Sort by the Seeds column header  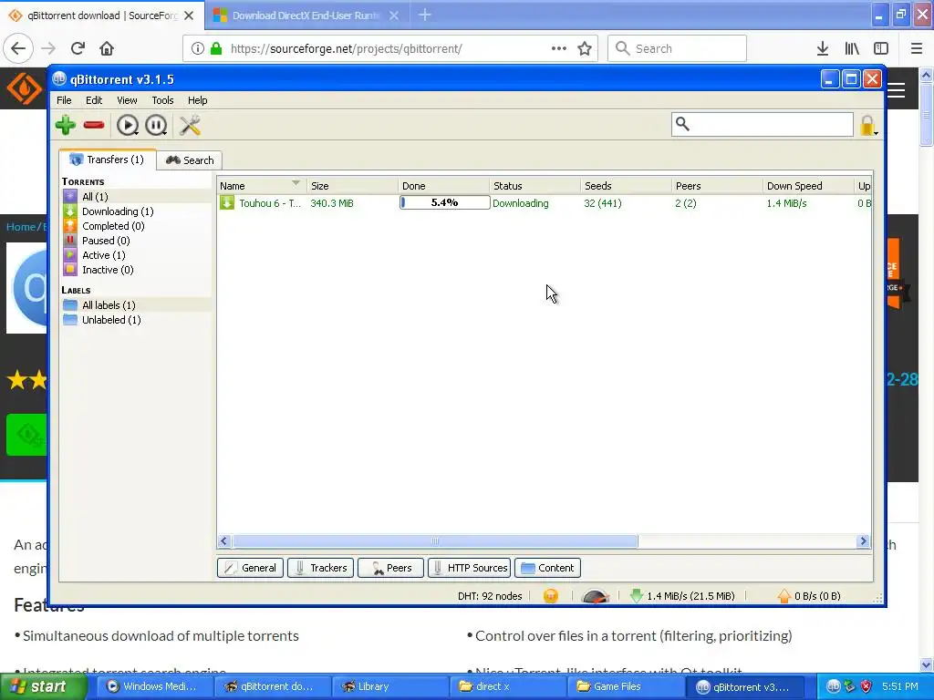pos(626,186)
